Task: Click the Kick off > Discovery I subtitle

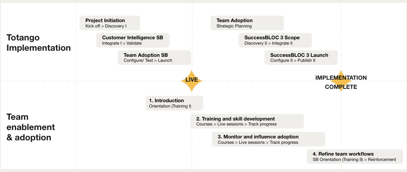Action: [106, 26]
